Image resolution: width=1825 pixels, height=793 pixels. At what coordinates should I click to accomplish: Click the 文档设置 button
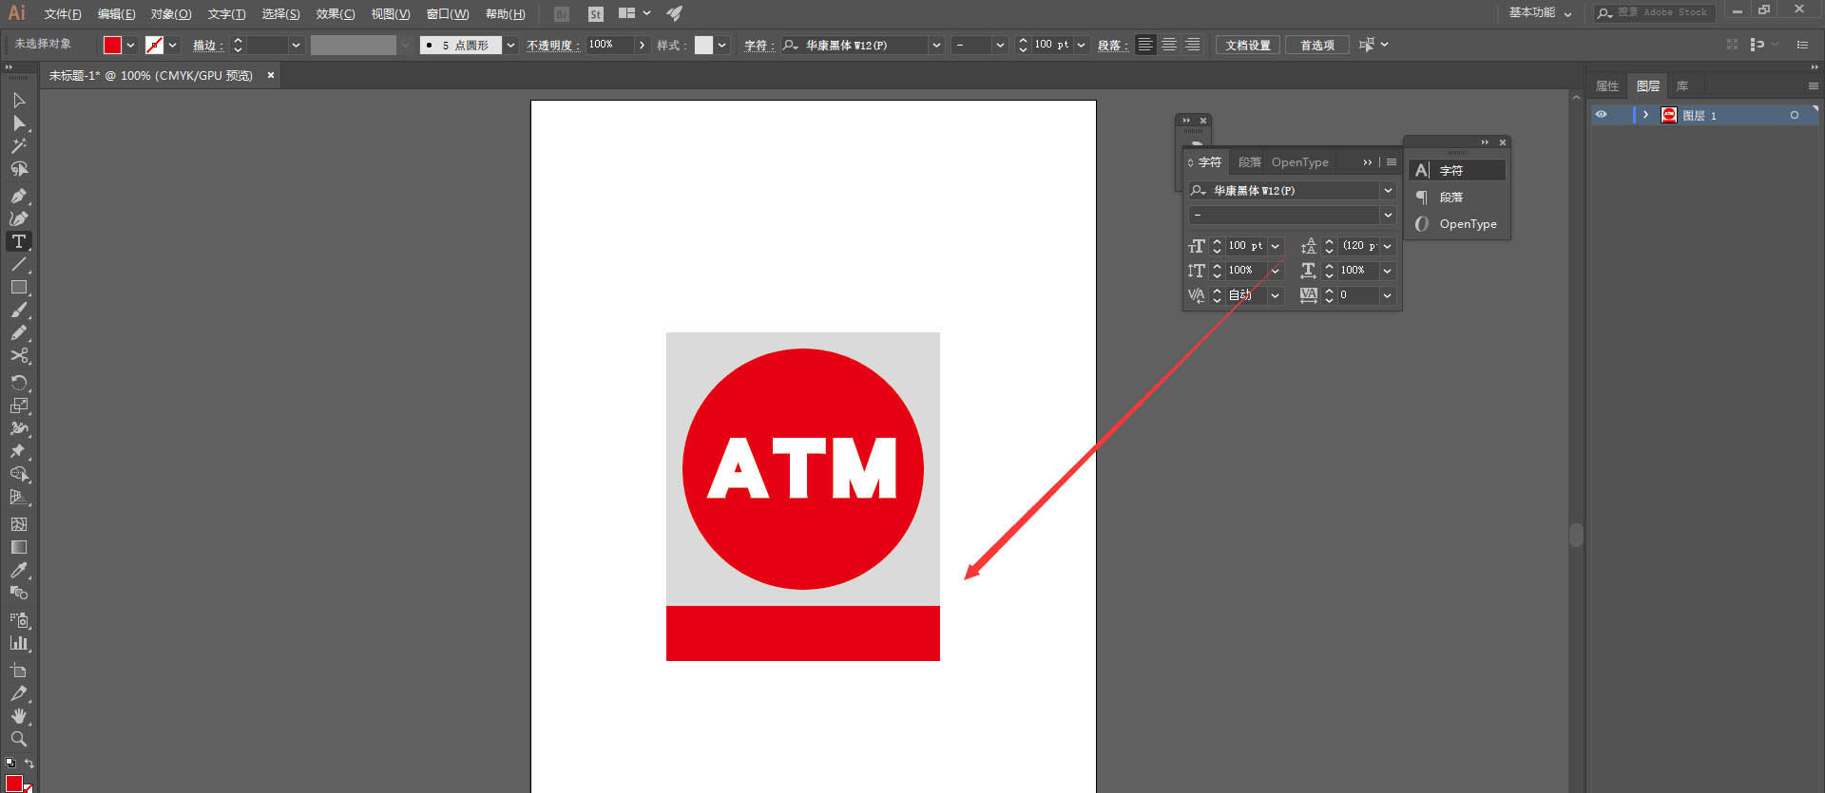click(1248, 45)
